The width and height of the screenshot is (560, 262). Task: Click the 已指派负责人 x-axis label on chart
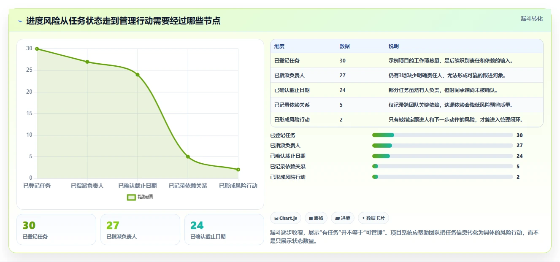87,186
